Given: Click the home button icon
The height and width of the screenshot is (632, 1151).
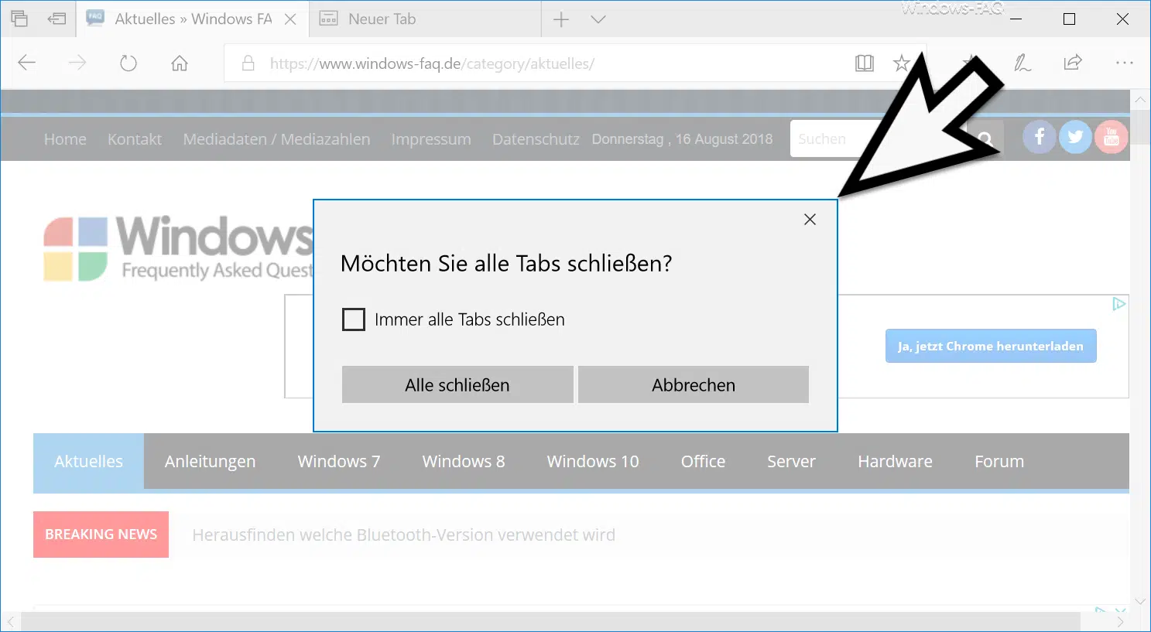Looking at the screenshot, I should tap(180, 63).
